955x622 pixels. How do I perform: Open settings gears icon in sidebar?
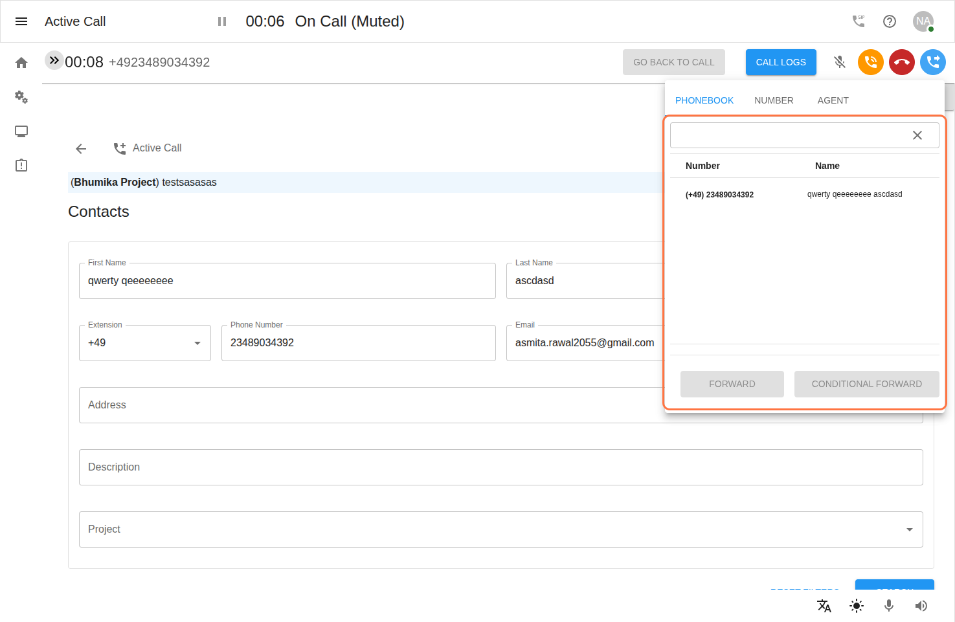(x=21, y=97)
